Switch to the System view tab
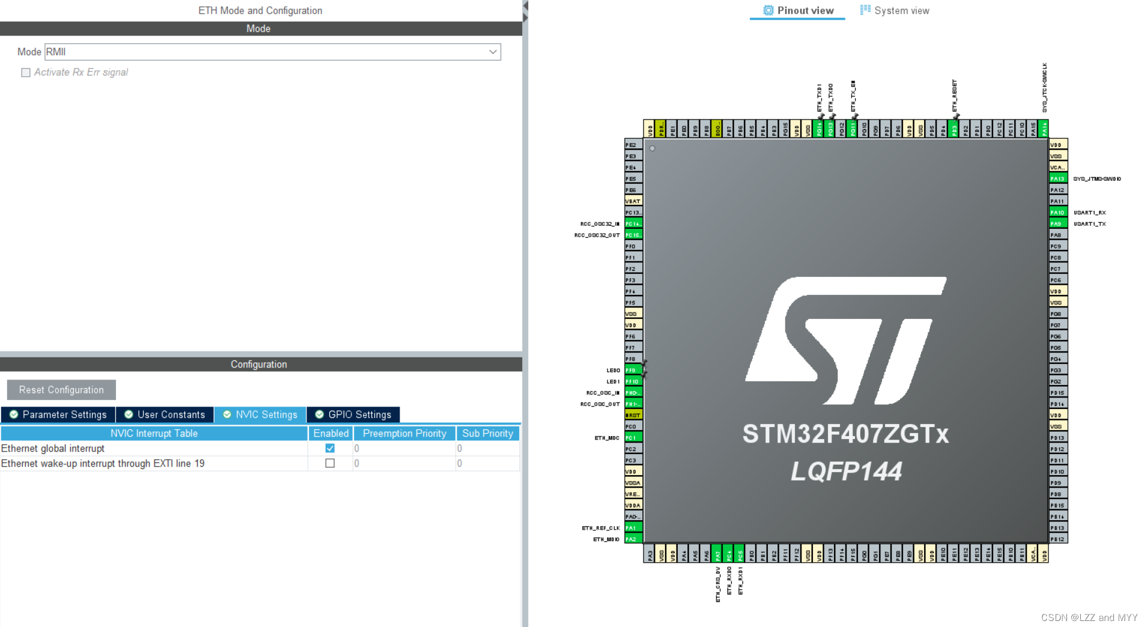The height and width of the screenshot is (627, 1147). point(895,10)
